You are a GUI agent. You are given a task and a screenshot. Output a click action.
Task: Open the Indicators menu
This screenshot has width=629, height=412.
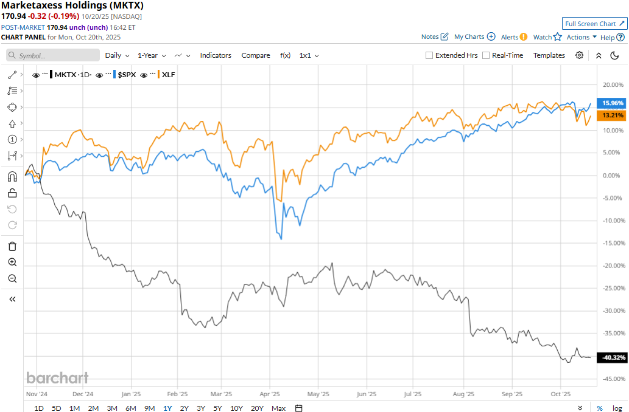(x=216, y=55)
